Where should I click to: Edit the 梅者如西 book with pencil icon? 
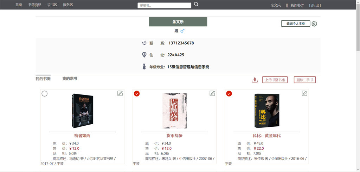[x=120, y=93]
